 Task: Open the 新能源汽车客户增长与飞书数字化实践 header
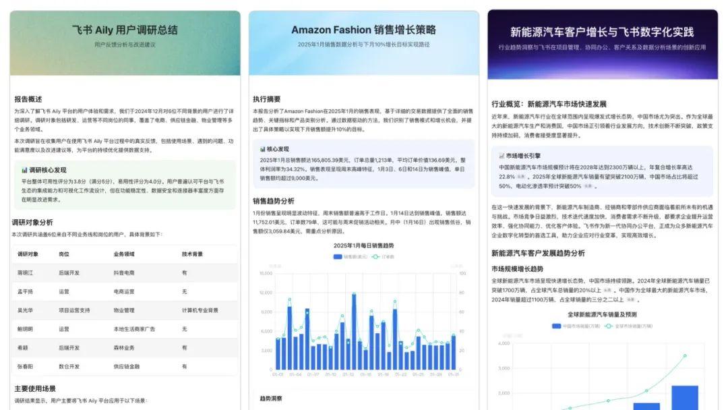pos(602,32)
